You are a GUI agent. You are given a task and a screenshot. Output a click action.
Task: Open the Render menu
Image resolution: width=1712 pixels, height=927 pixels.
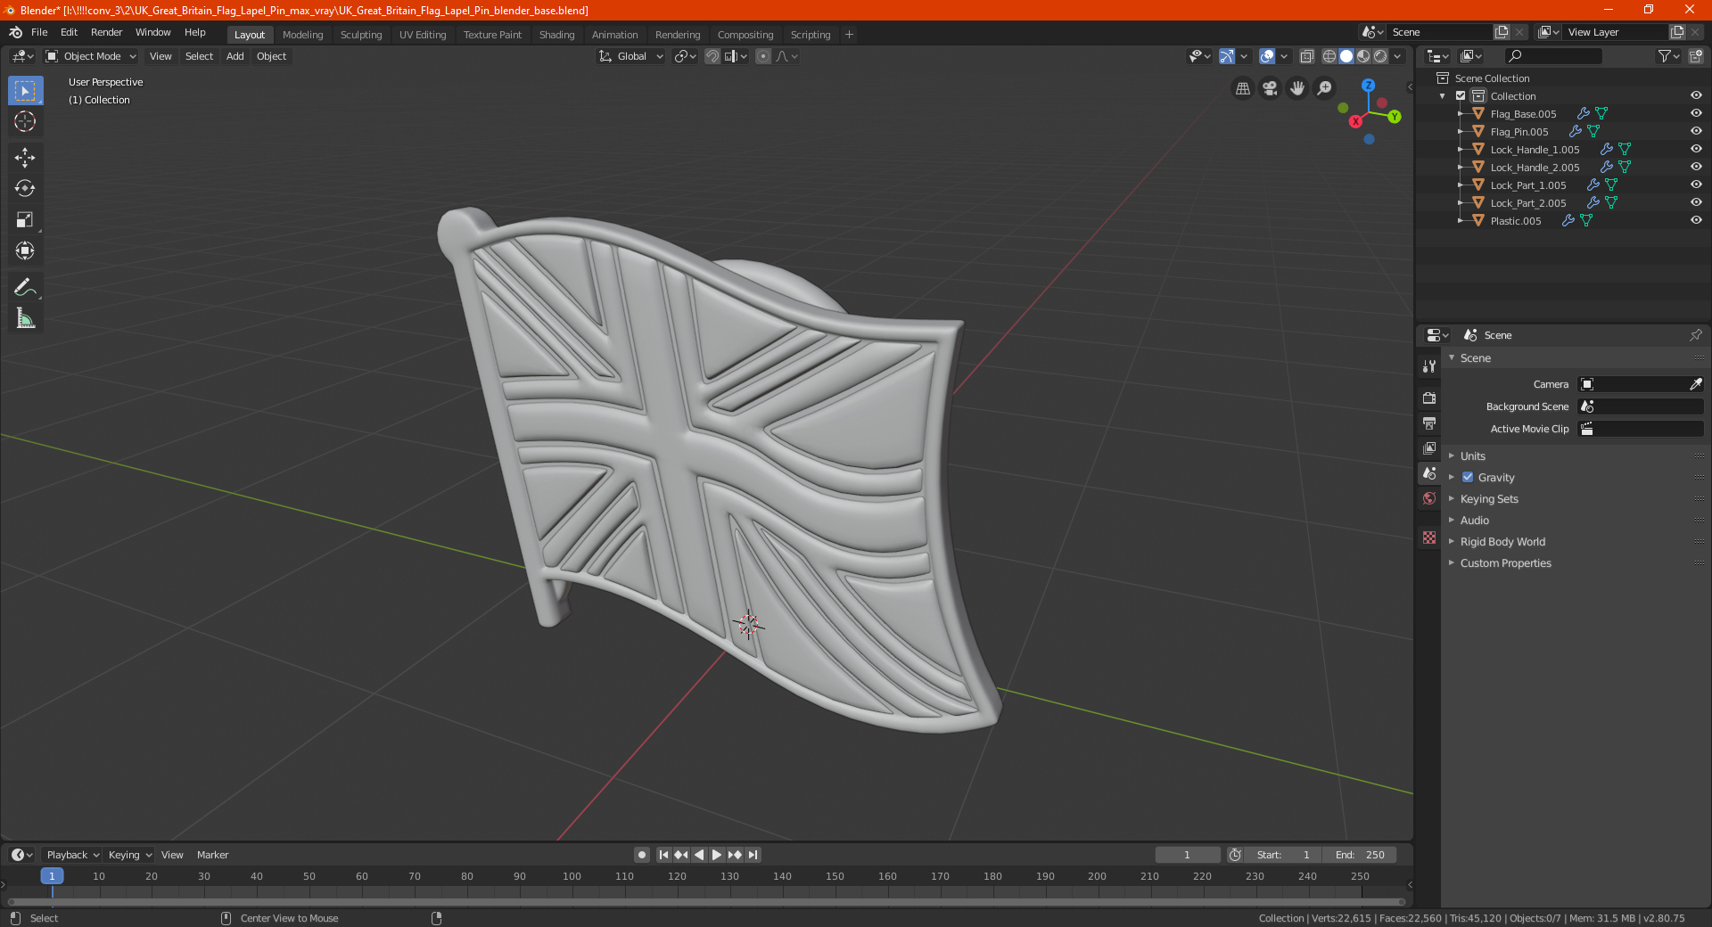pyautogui.click(x=106, y=32)
